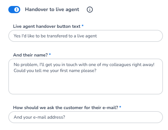Click the 'Handover to live agent' heading text
The width and height of the screenshot is (168, 130).
point(52,10)
